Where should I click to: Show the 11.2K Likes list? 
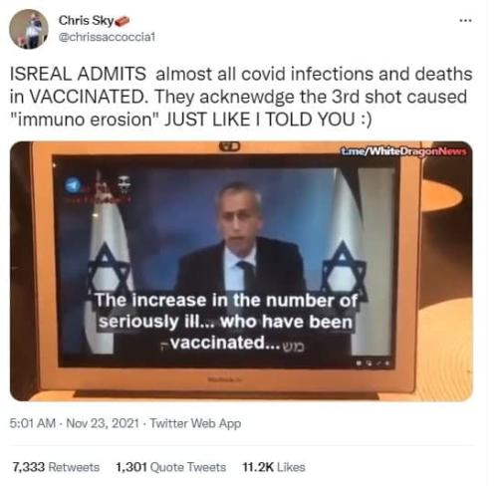[274, 467]
